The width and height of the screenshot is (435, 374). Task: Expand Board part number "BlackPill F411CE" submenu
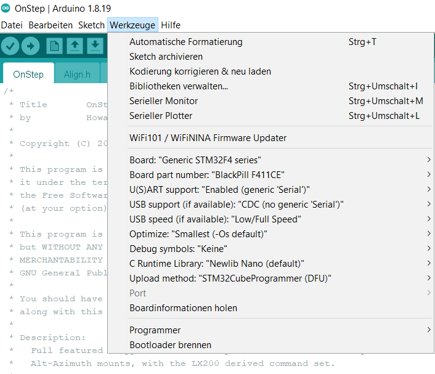(x=270, y=175)
